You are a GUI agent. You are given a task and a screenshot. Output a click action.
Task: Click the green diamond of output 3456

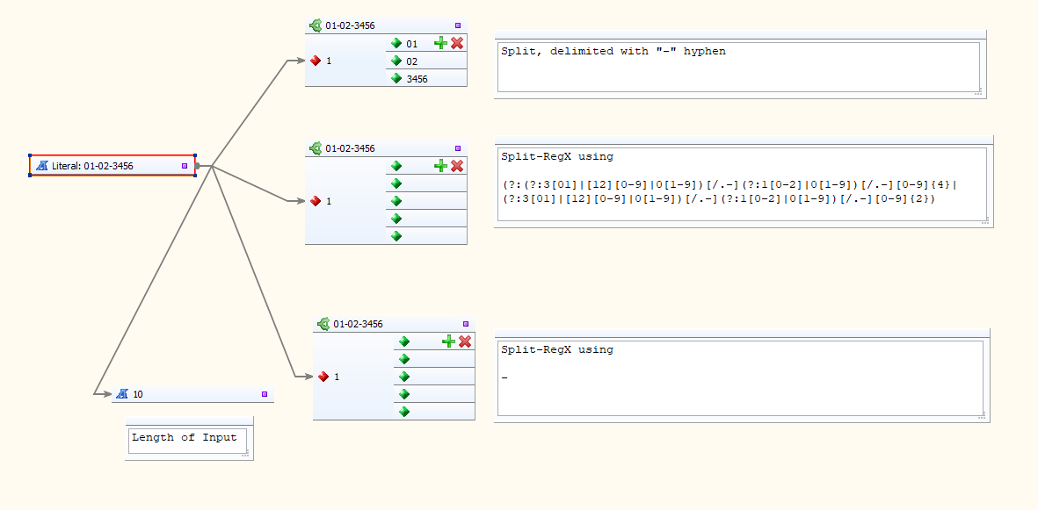396,78
